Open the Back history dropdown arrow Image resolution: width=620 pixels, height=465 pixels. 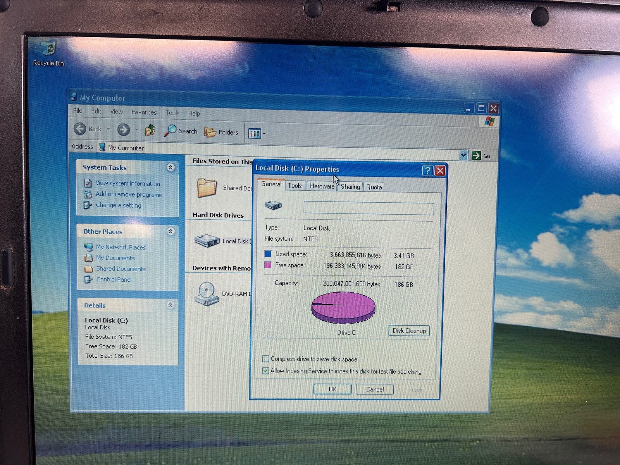(x=108, y=129)
